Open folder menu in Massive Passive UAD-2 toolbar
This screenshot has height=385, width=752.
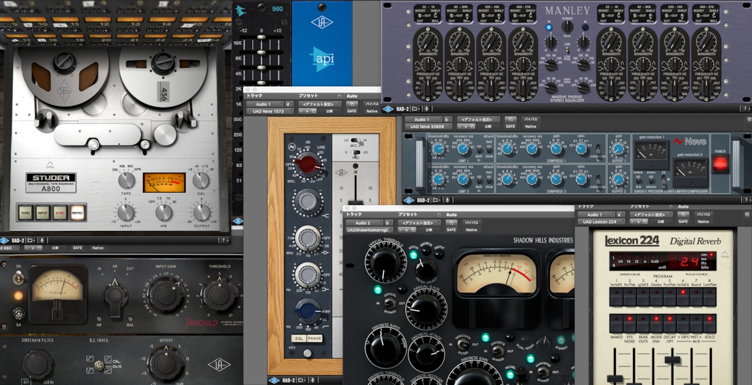point(415,109)
